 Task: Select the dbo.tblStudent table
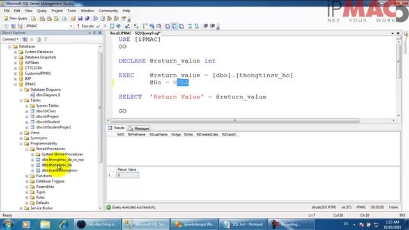pos(48,122)
